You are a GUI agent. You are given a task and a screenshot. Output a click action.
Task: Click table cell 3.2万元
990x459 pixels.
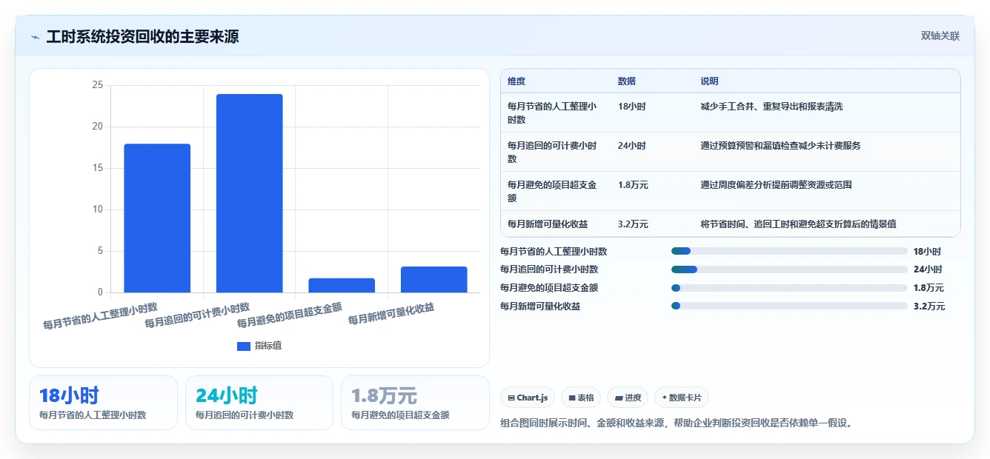click(634, 224)
